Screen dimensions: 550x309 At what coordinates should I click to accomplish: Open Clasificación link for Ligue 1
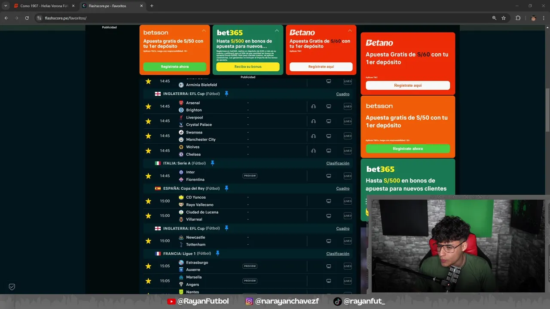point(338,254)
